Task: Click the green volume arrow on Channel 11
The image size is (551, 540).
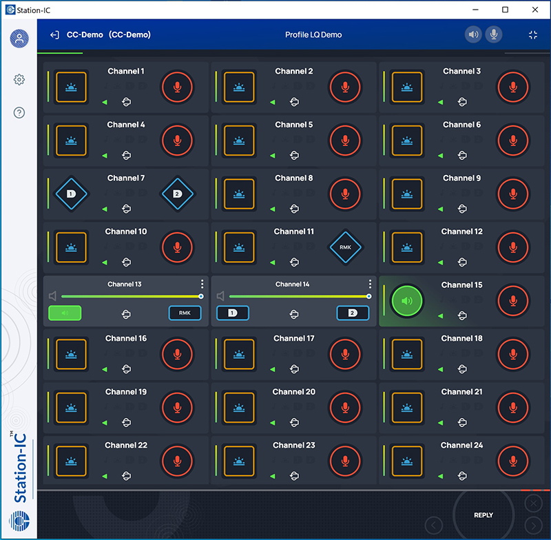Action: coord(273,262)
